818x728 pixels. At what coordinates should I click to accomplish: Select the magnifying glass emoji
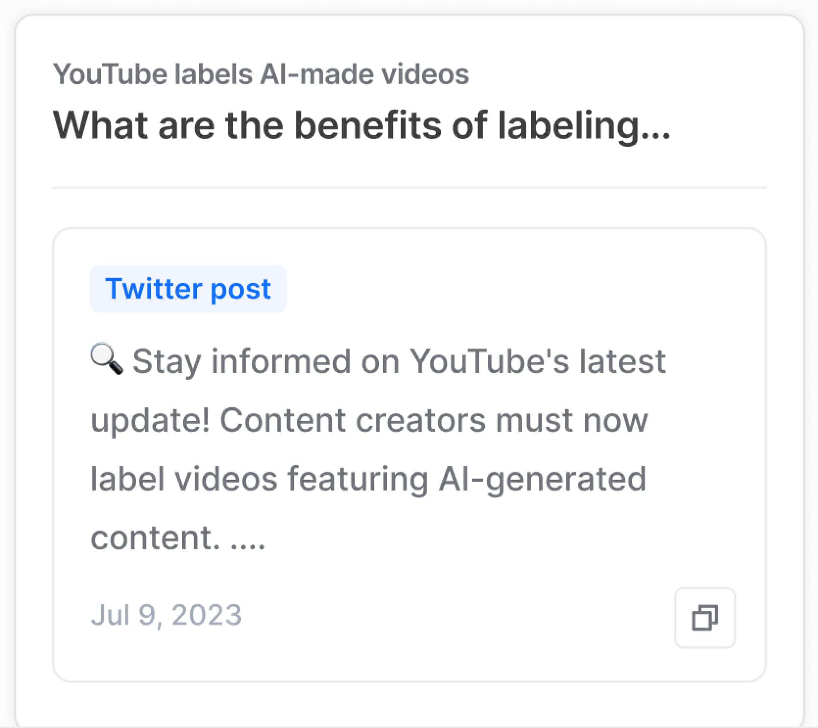107,360
